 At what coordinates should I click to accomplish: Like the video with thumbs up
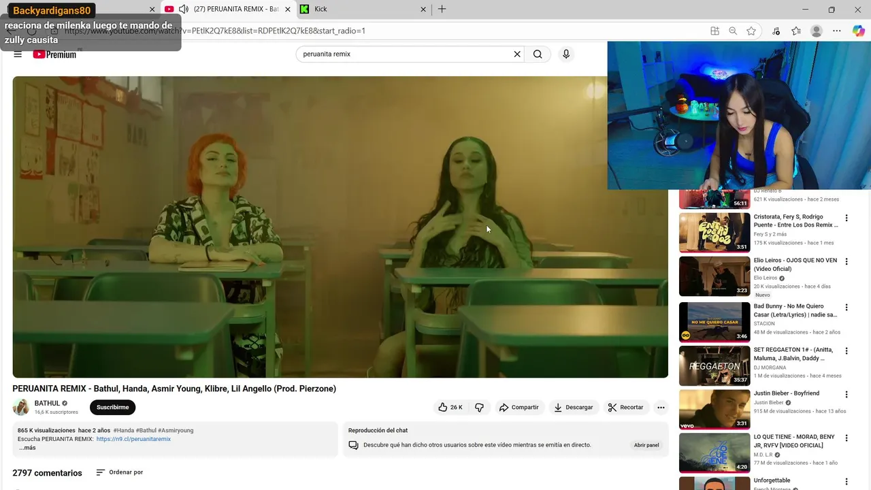click(x=450, y=408)
